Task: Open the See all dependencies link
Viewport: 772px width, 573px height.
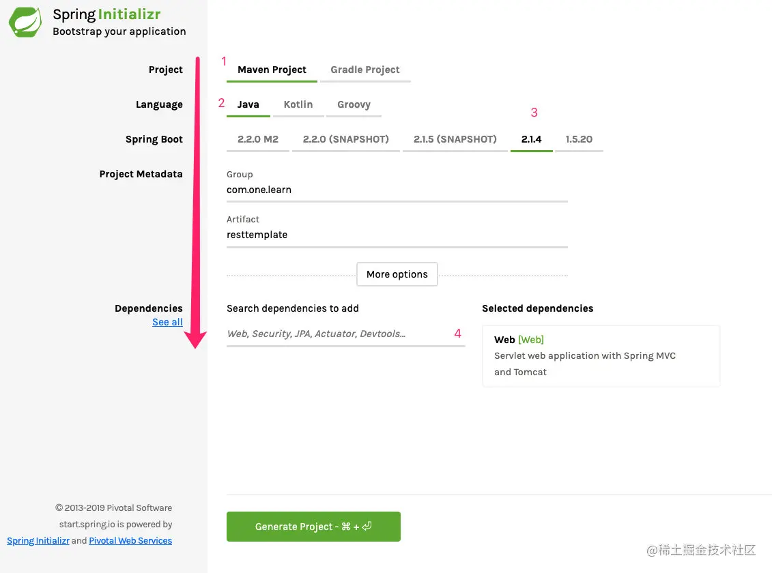Action: 167,322
